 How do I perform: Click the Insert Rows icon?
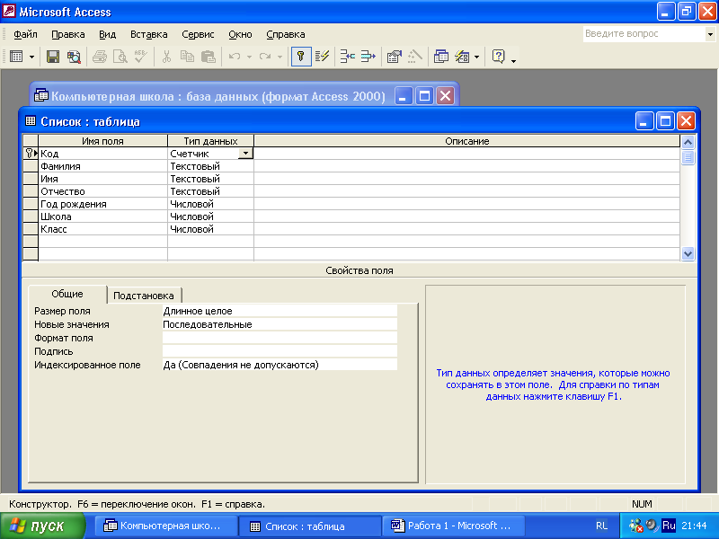(x=348, y=57)
